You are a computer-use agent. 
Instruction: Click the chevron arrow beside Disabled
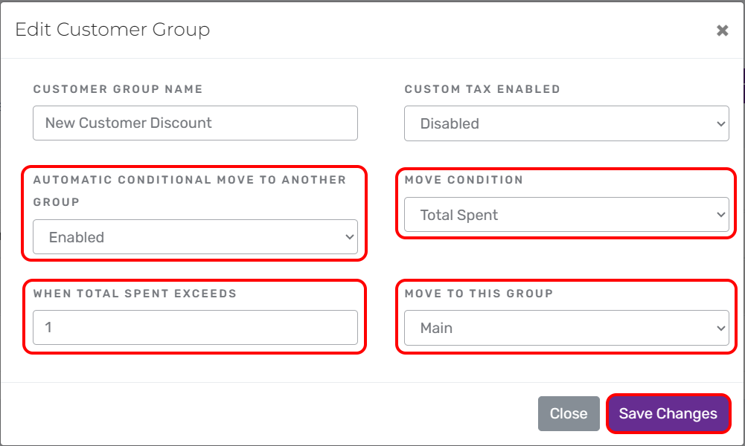(720, 124)
